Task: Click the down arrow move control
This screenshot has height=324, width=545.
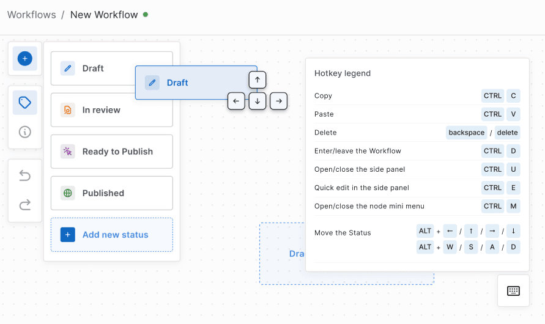Action: tap(257, 101)
